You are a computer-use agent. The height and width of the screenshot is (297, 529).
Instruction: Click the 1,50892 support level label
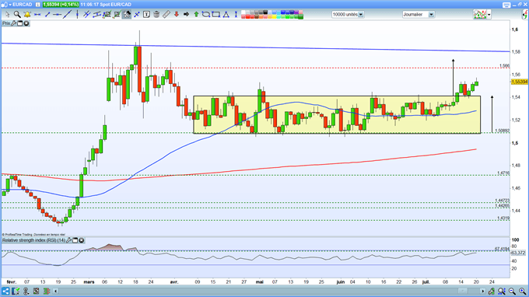coord(502,131)
